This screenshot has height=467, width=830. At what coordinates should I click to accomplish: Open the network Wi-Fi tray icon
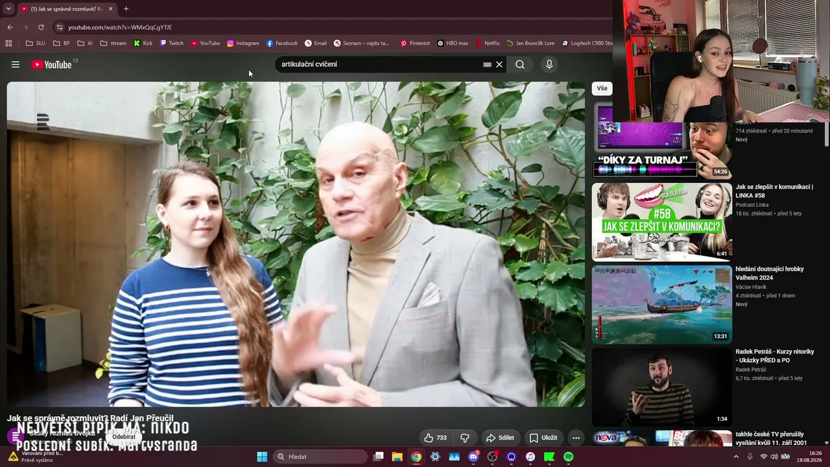763,457
